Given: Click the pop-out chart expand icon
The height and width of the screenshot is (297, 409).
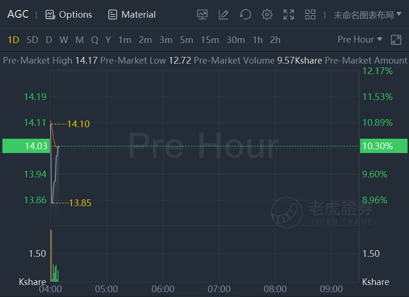Looking at the screenshot, I should [x=396, y=40].
